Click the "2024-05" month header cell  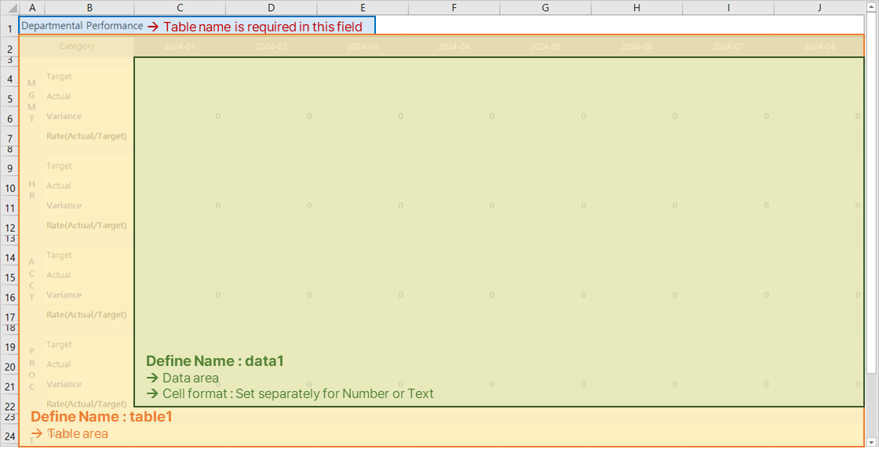click(x=545, y=46)
